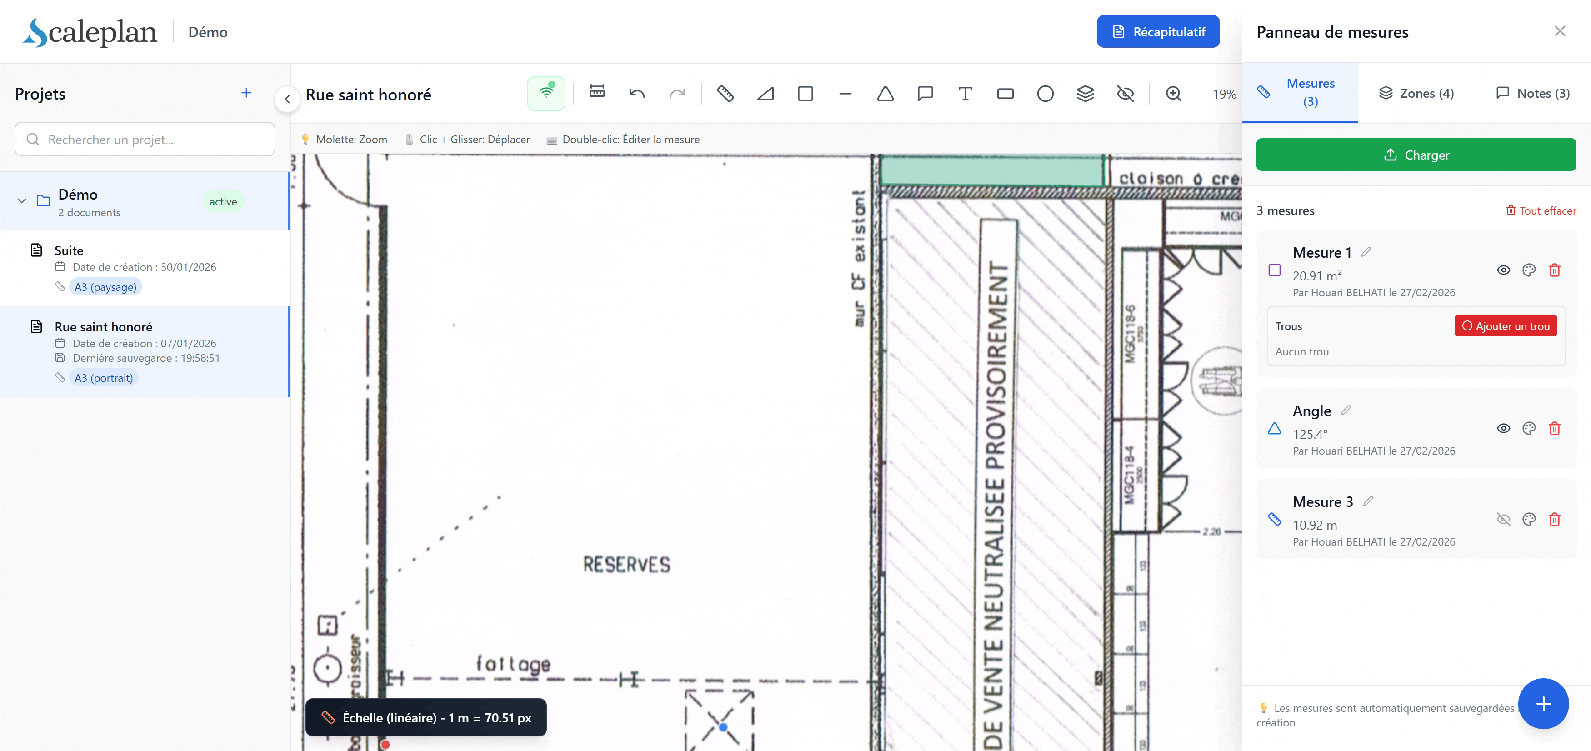1591x751 pixels.
Task: Click the undo arrow
Action: tap(637, 94)
